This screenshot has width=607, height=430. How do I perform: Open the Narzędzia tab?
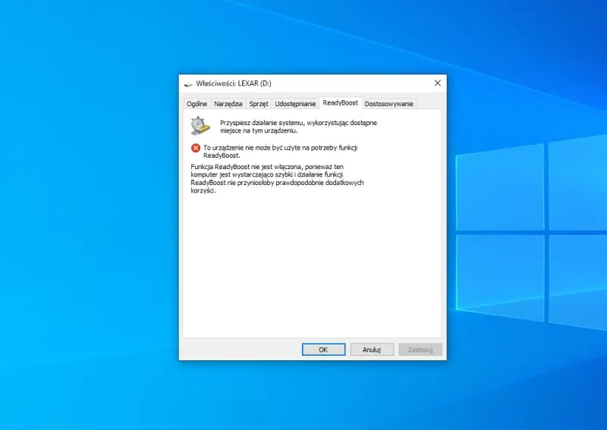228,104
